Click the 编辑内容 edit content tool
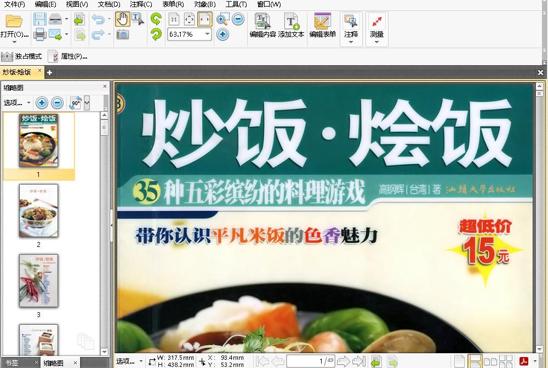548x368 pixels. click(x=262, y=26)
